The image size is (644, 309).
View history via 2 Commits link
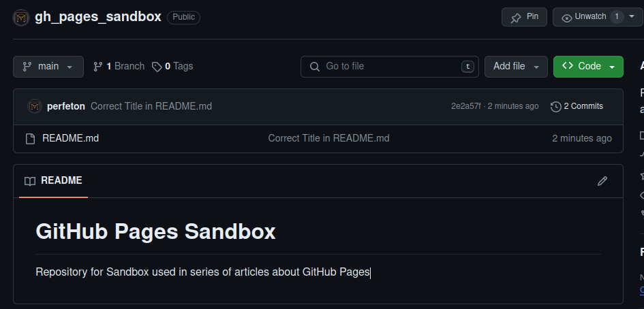577,107
